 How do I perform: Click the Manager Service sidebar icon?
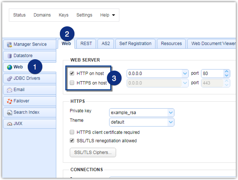click(9, 45)
